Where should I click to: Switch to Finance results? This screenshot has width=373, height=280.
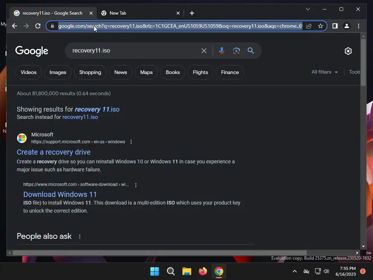230,72
